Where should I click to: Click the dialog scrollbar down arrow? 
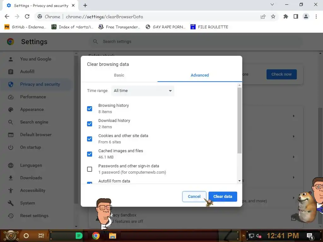coord(239,181)
